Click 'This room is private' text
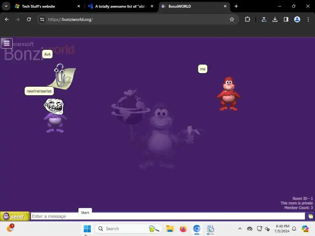Viewport: 315px width, 236px height. (297, 203)
